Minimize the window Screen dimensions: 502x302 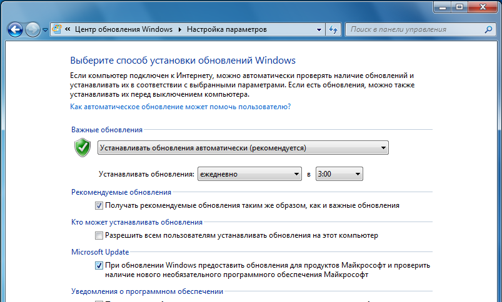tap(443, 7)
